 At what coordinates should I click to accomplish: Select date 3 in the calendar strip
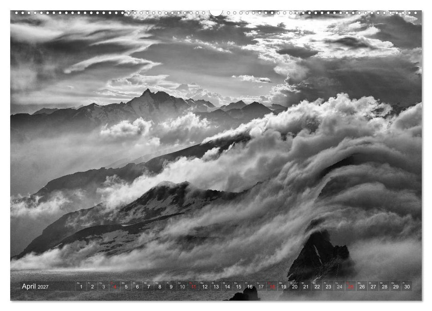pyautogui.click(x=104, y=286)
